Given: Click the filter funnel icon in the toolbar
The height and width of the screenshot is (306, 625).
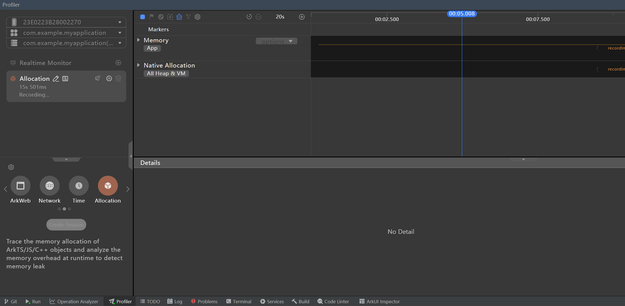Looking at the screenshot, I should click(x=189, y=17).
